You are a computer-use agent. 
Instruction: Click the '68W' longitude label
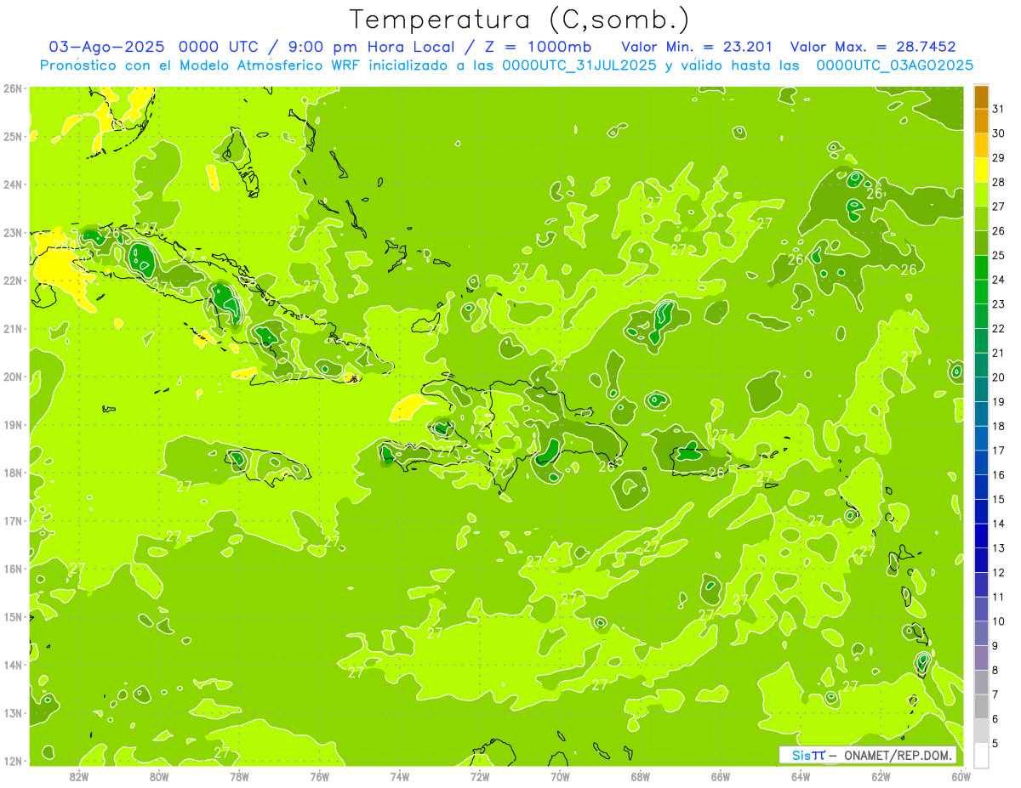(x=641, y=776)
